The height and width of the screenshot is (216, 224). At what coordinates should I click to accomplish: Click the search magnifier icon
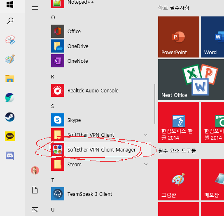(x=10, y=21)
